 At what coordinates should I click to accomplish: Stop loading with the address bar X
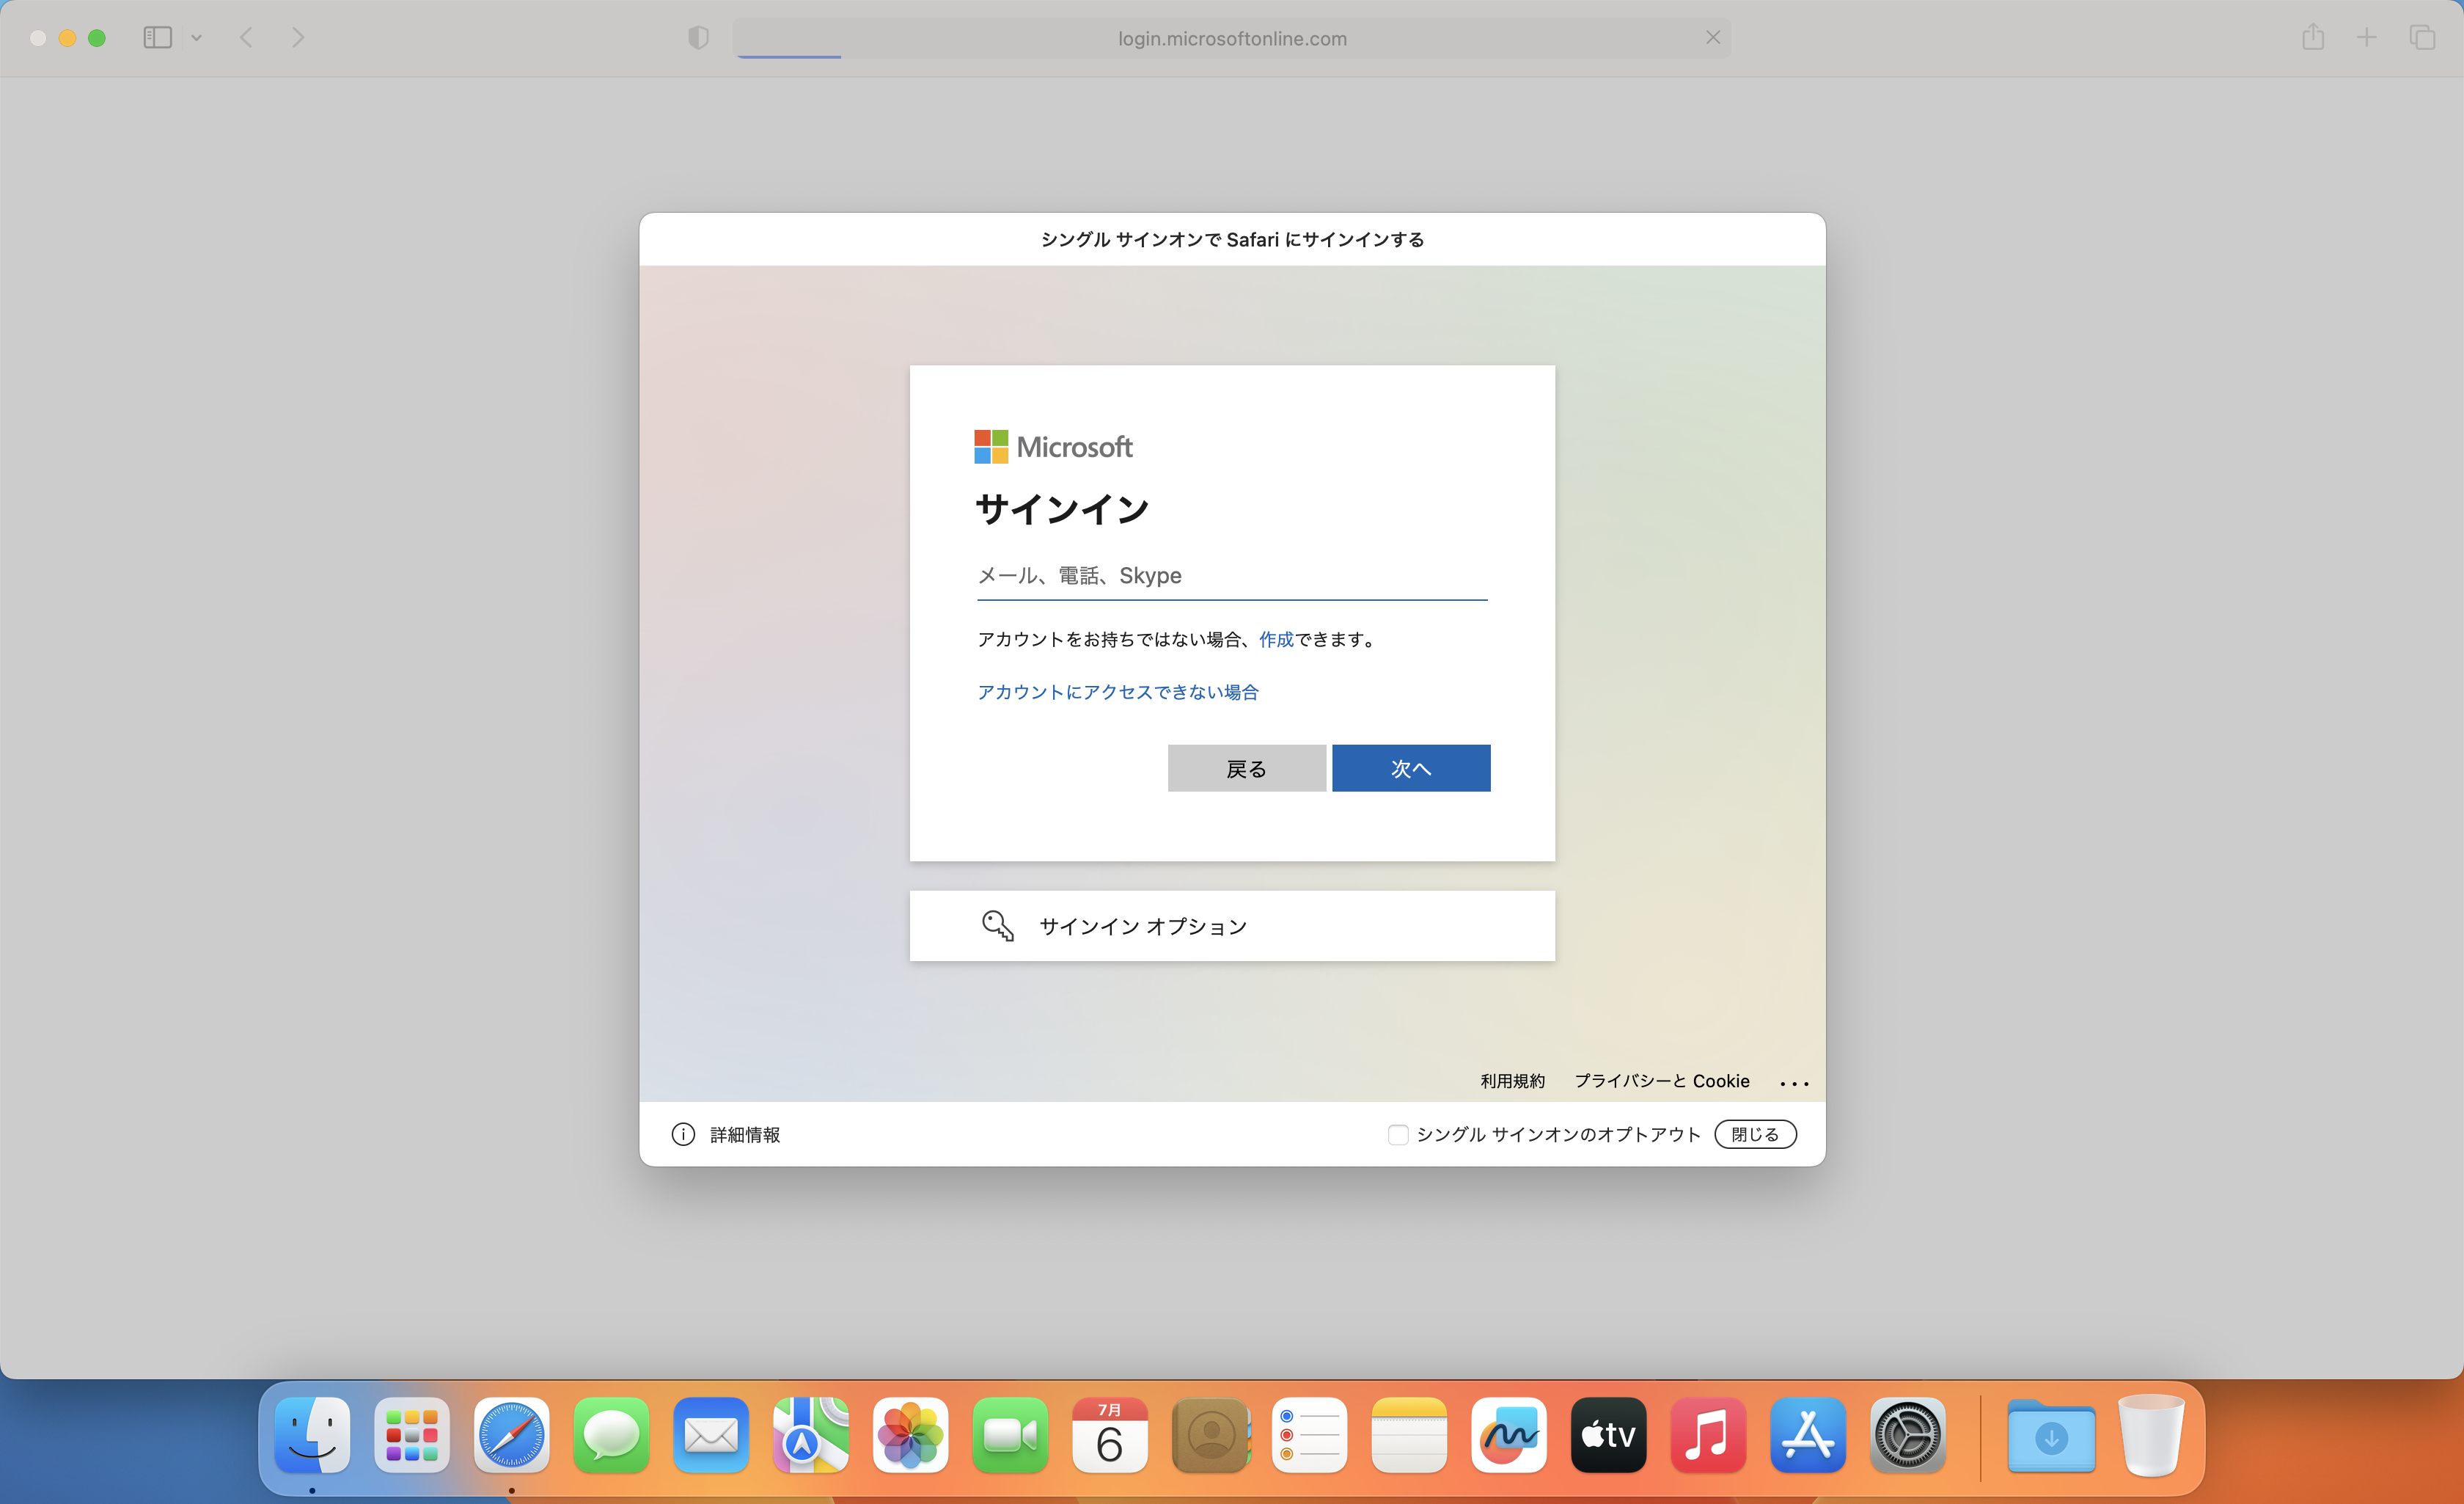(1713, 37)
